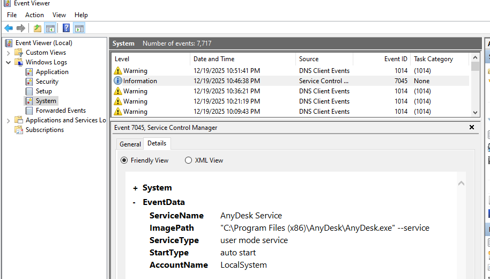Expand the System section with plus sign
490x279 pixels.
pyautogui.click(x=135, y=188)
